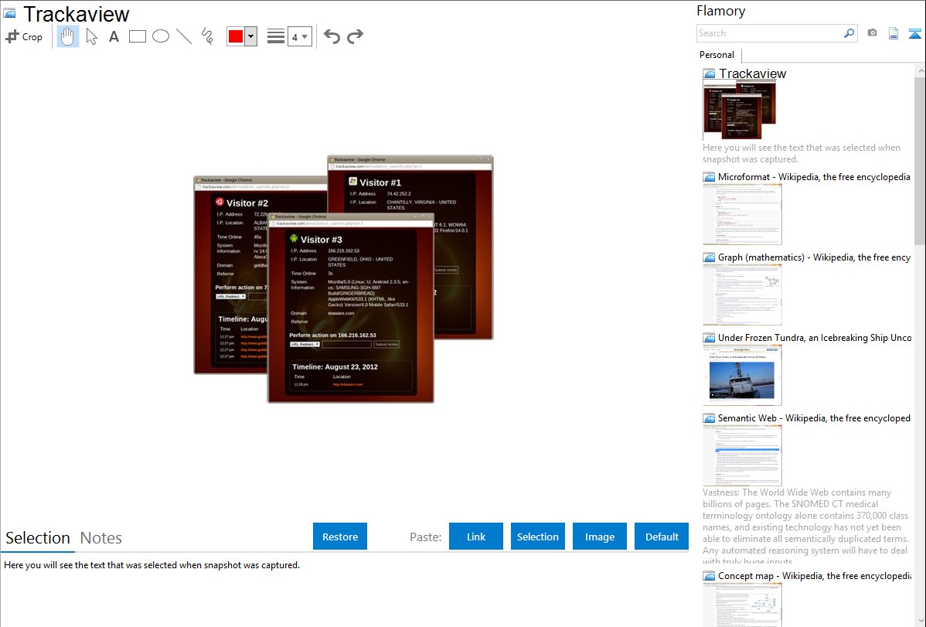The height and width of the screenshot is (627, 926).
Task: Click the Semantic Web Vastness description text
Action: [805, 526]
